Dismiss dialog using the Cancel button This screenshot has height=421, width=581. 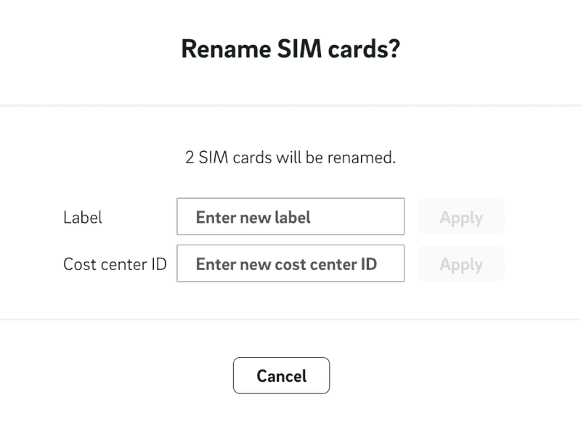[x=281, y=376]
